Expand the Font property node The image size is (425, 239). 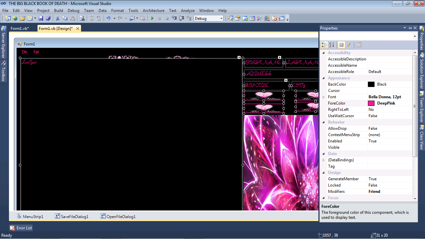324,97
